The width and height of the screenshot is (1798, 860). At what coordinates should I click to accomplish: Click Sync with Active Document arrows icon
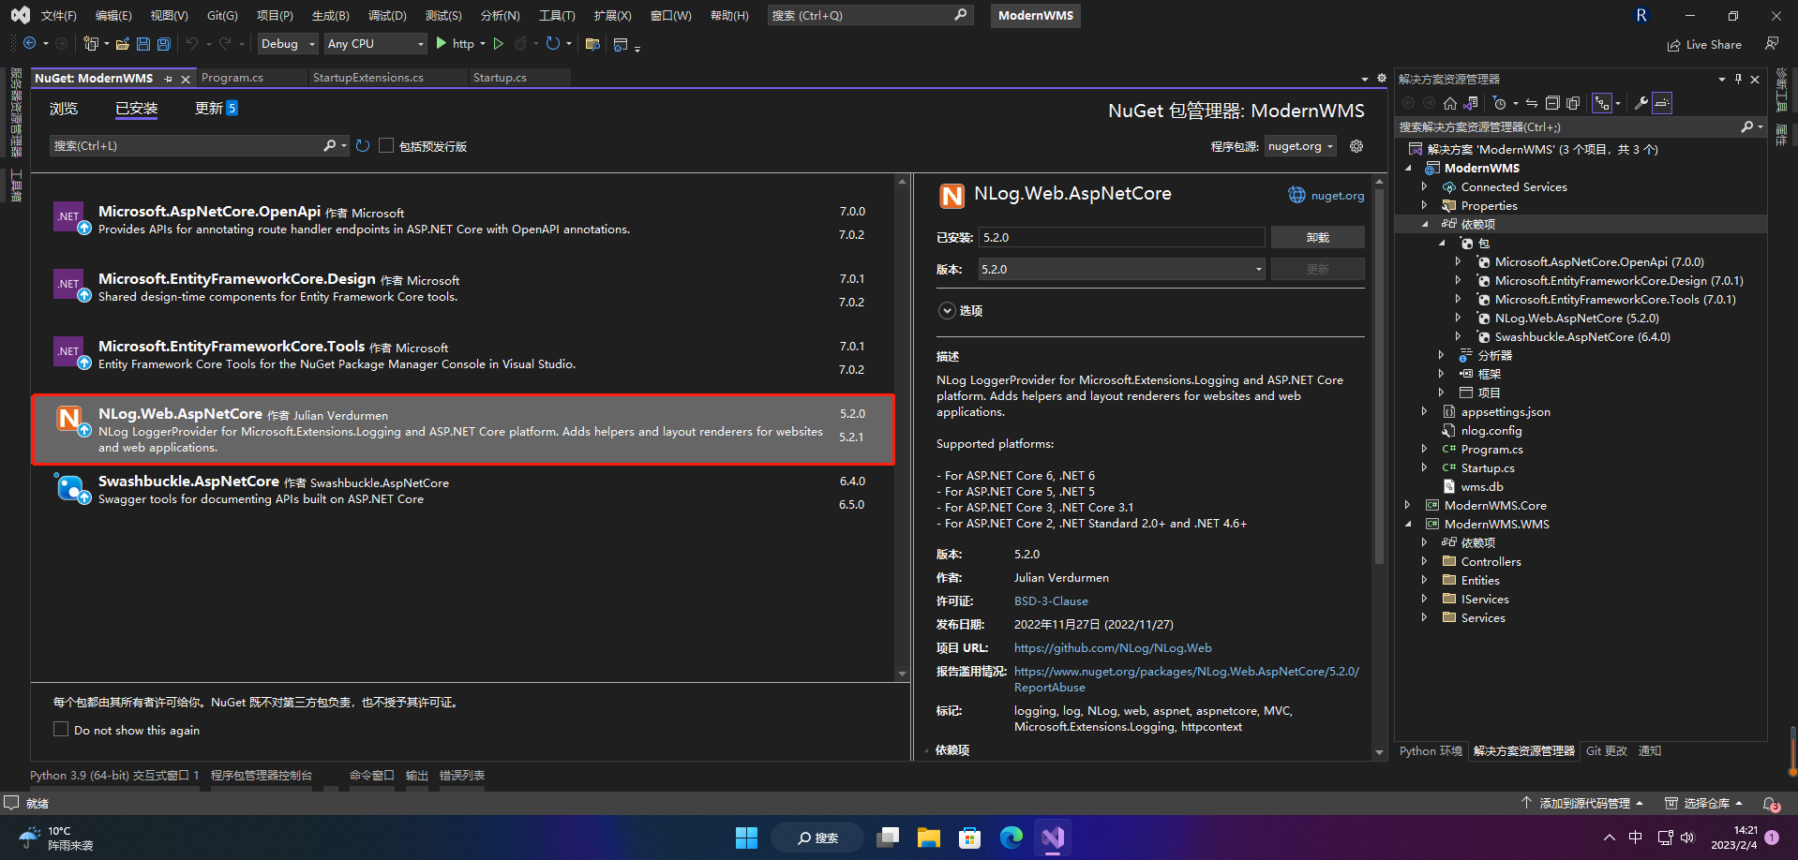click(x=1532, y=103)
